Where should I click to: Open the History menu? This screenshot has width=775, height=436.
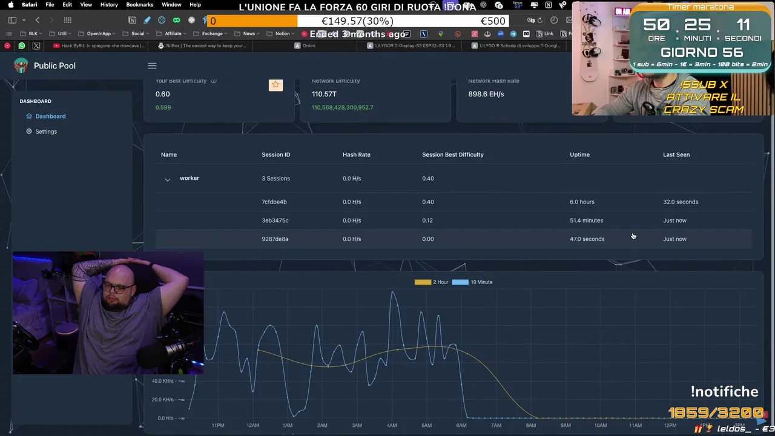[x=109, y=5]
